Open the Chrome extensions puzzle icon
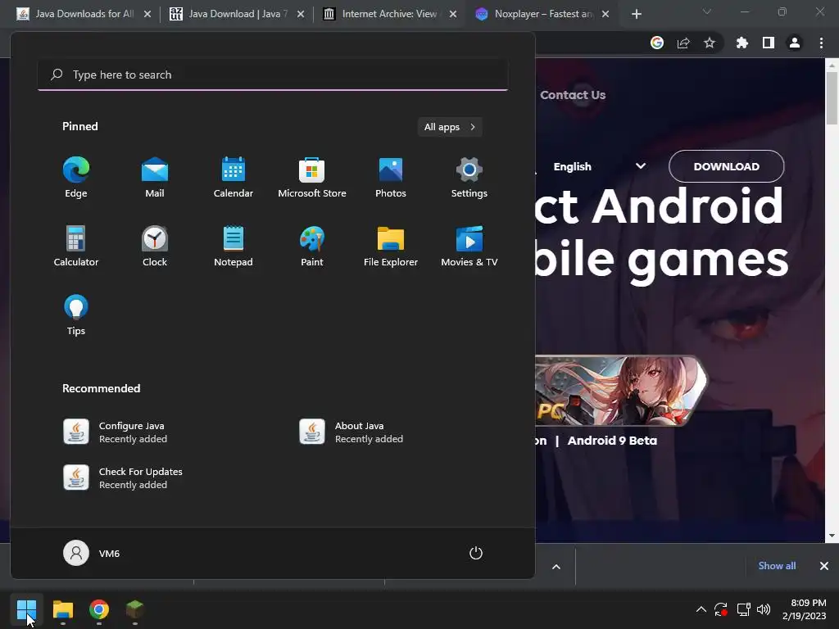The image size is (839, 629). [742, 43]
